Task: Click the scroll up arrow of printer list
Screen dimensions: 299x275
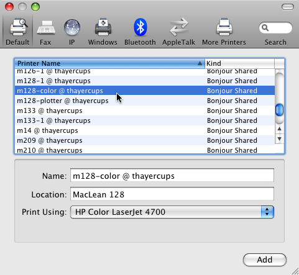Action: [x=279, y=129]
